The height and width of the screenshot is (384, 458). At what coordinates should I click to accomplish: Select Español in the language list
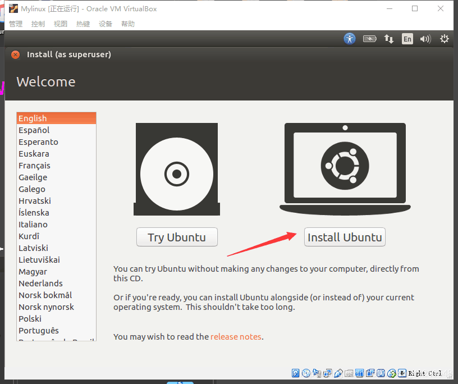coord(56,130)
